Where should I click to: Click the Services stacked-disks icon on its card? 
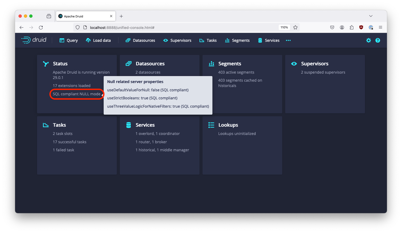[128, 125]
